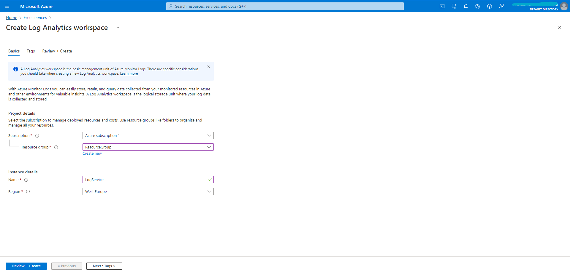Open directories and subscriptions filter
Screen dimensions: 570x275
454,6
